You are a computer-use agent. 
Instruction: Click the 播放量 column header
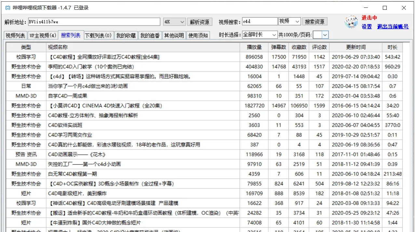(254, 47)
